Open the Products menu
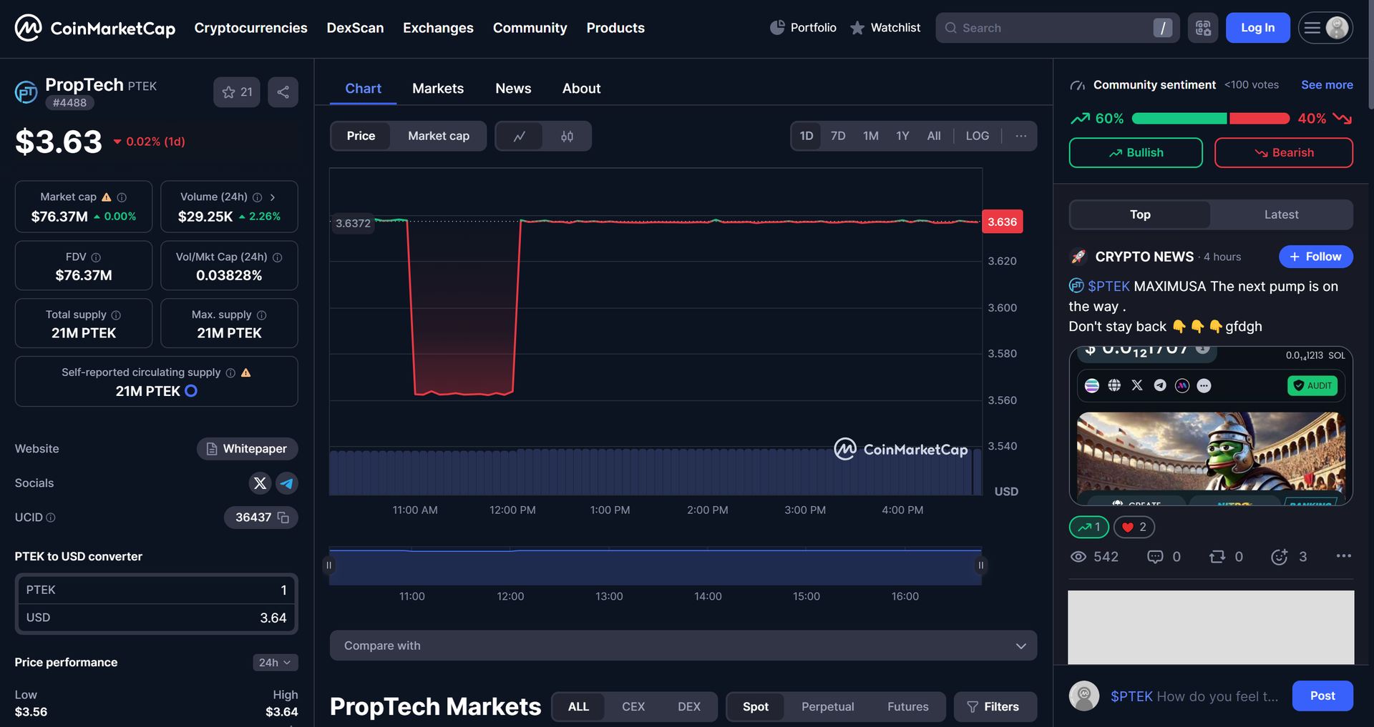Image resolution: width=1374 pixels, height=727 pixels. coord(615,28)
